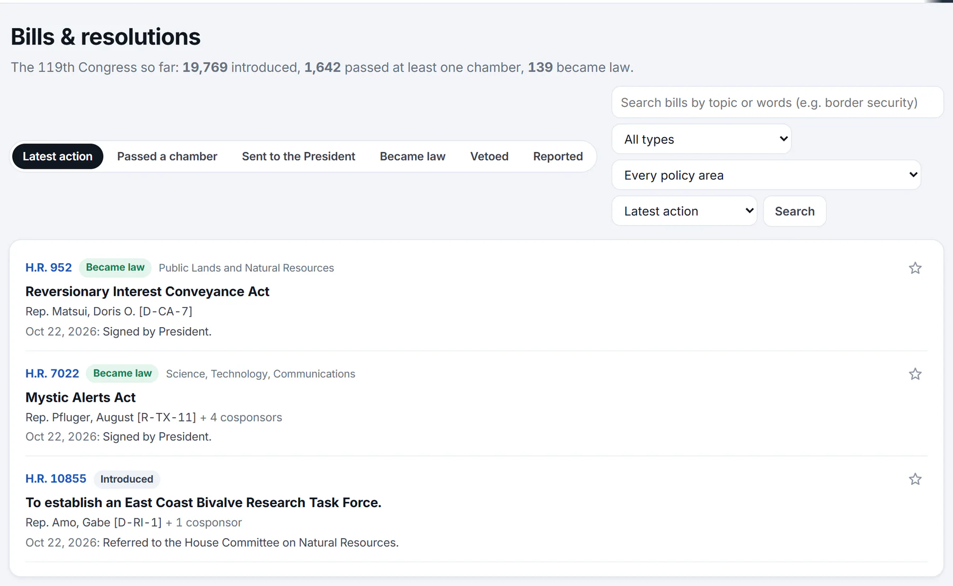Image resolution: width=953 pixels, height=586 pixels.
Task: Click the 139 became law count
Action: pyautogui.click(x=540, y=67)
